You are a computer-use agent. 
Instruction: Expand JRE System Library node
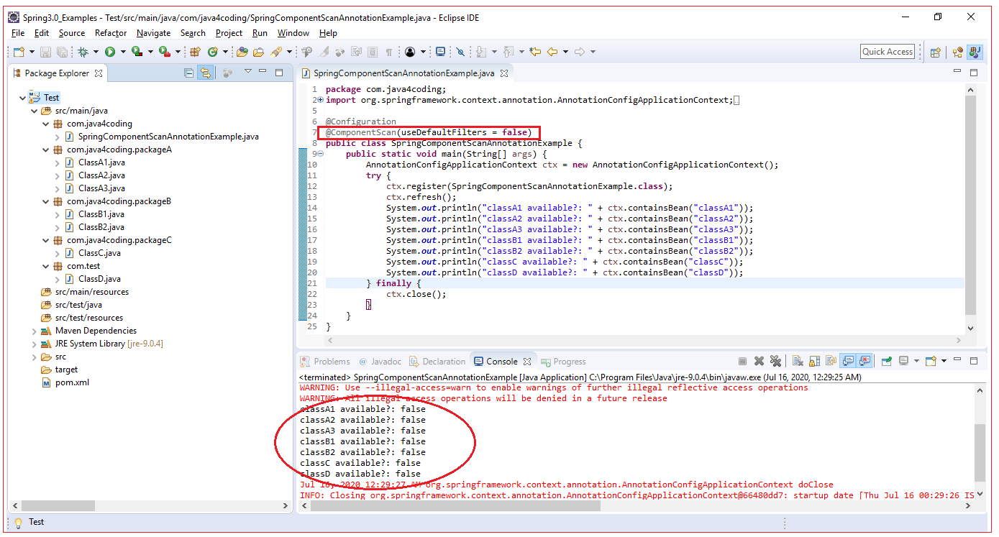(35, 344)
